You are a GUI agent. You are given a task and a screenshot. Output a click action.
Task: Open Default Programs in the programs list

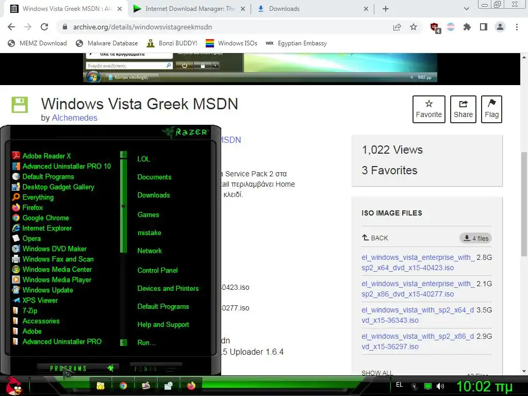[x=43, y=177]
